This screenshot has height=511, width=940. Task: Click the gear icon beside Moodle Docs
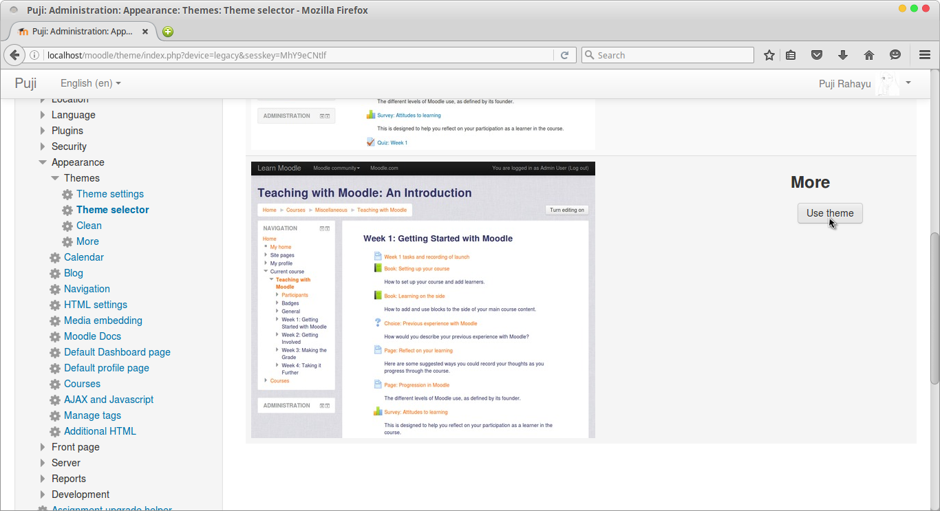tap(54, 336)
